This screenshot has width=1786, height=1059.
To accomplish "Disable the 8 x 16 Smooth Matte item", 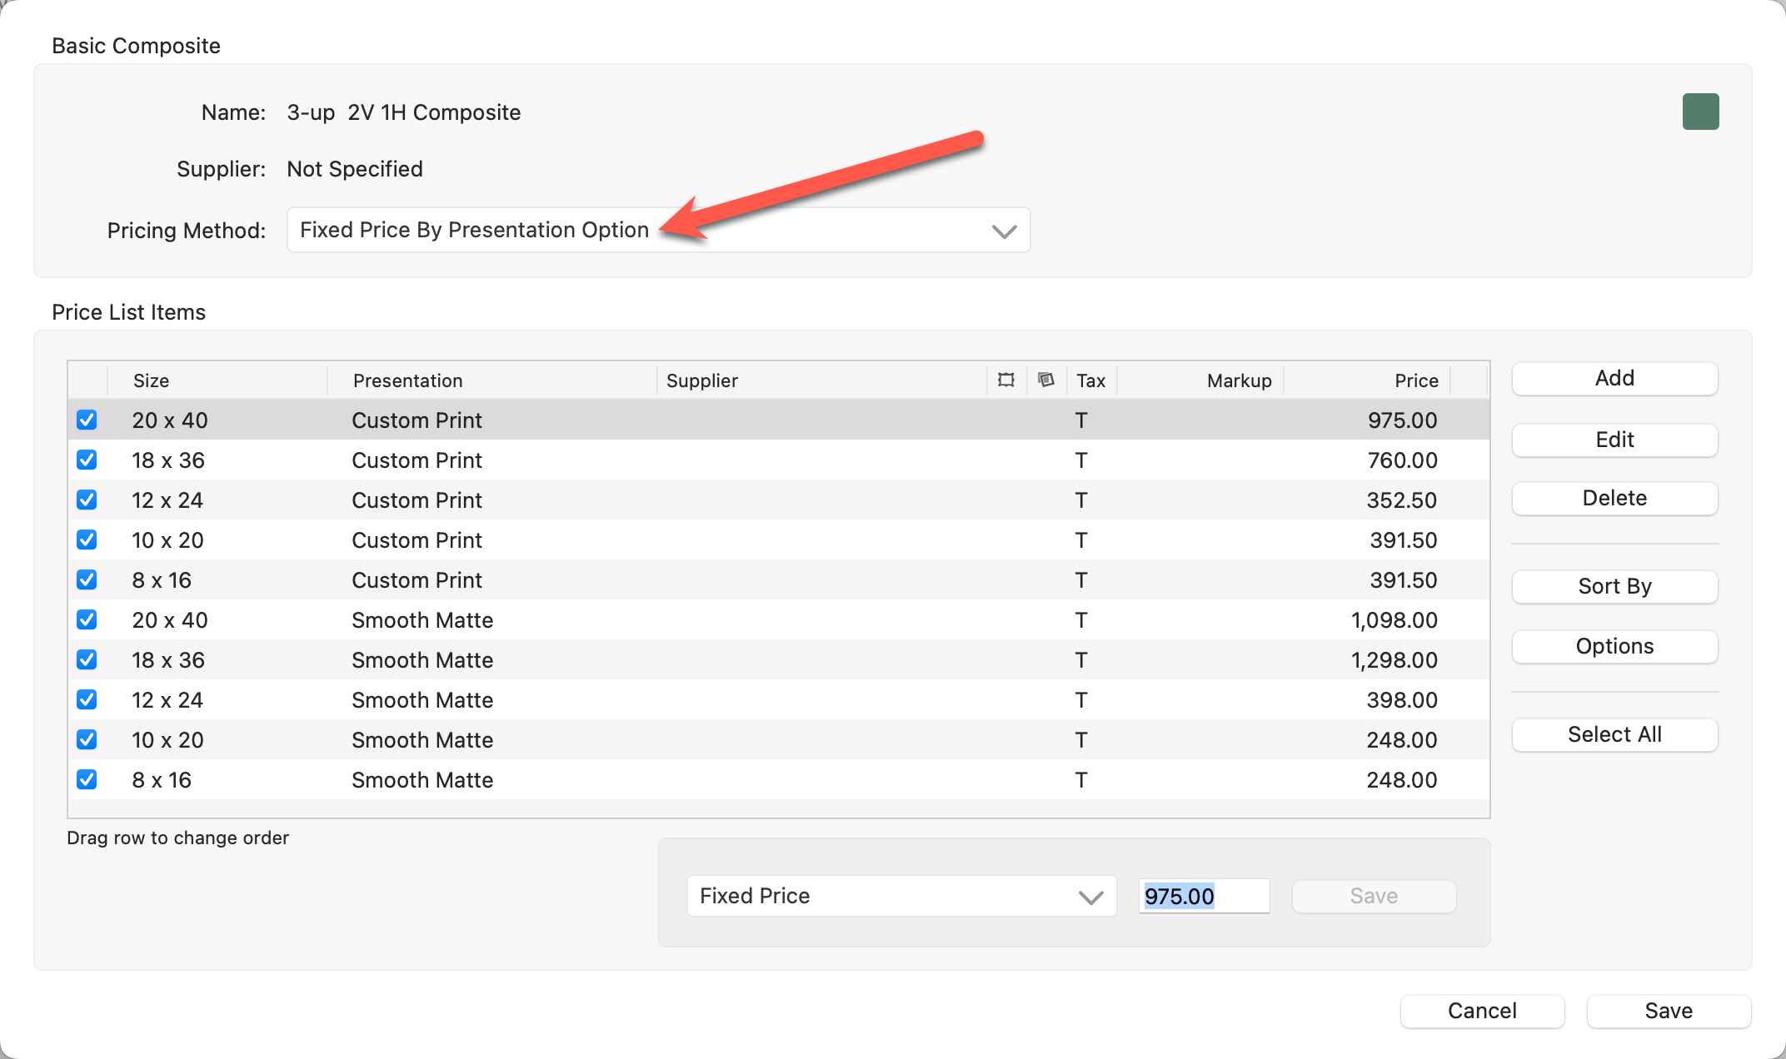I will (87, 780).
